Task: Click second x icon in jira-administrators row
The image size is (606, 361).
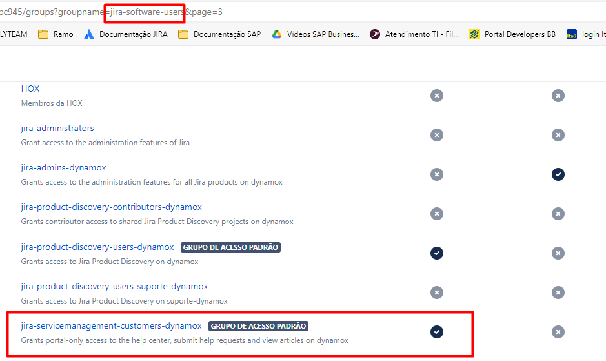Action: pyautogui.click(x=558, y=135)
